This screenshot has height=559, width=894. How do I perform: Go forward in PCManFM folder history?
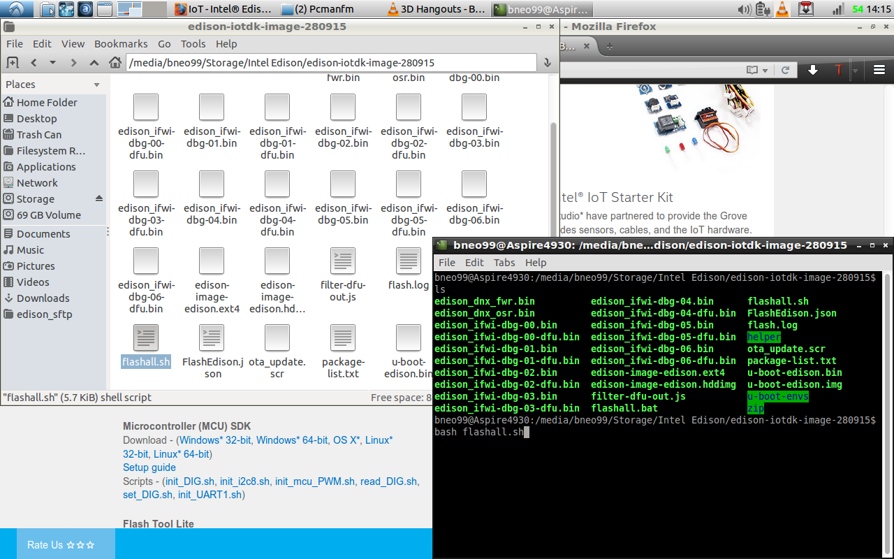[x=73, y=63]
